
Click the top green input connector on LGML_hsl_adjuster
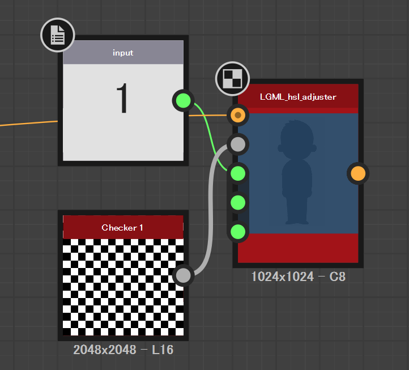point(238,173)
